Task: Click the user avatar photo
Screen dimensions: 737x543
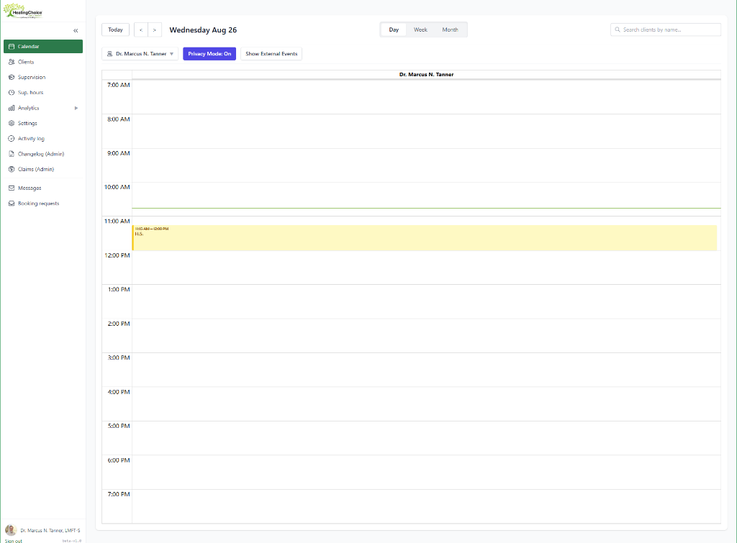Action: 11,530
